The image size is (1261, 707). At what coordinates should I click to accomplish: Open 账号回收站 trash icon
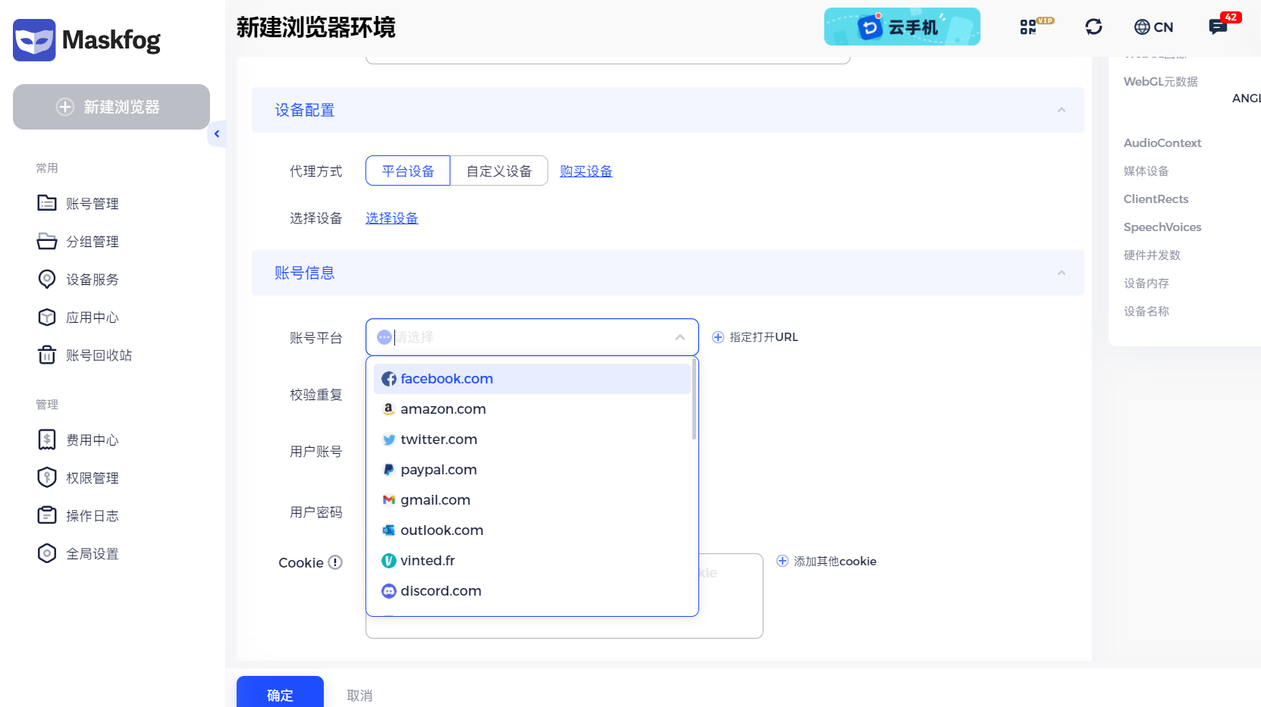pos(47,355)
